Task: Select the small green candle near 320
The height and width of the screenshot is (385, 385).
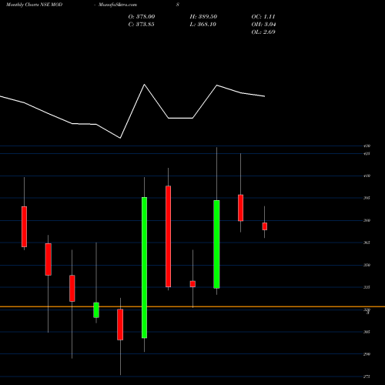Action: [x=96, y=310]
